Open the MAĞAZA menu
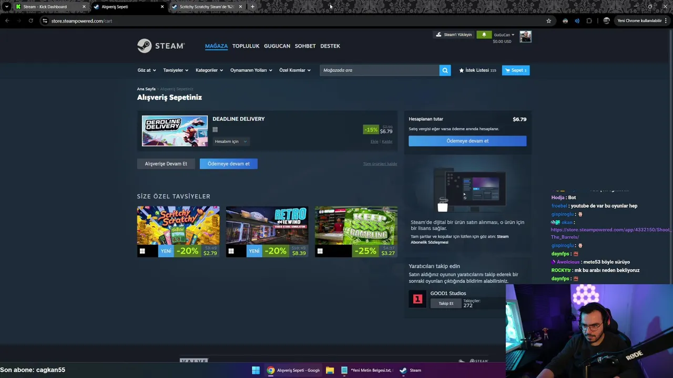 [216, 46]
